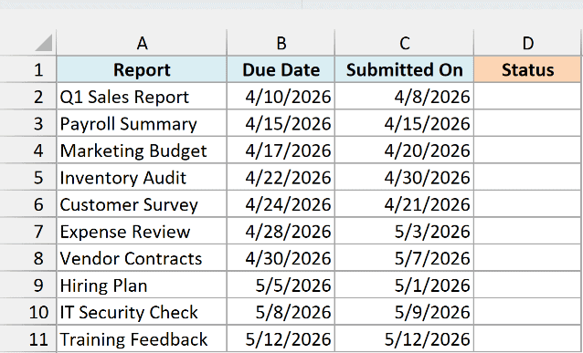Select the IT Security Check cell
The width and height of the screenshot is (583, 353).
[x=142, y=312]
